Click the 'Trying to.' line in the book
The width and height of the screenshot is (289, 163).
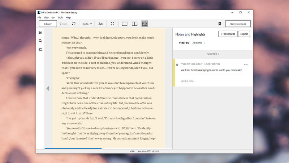73,78
